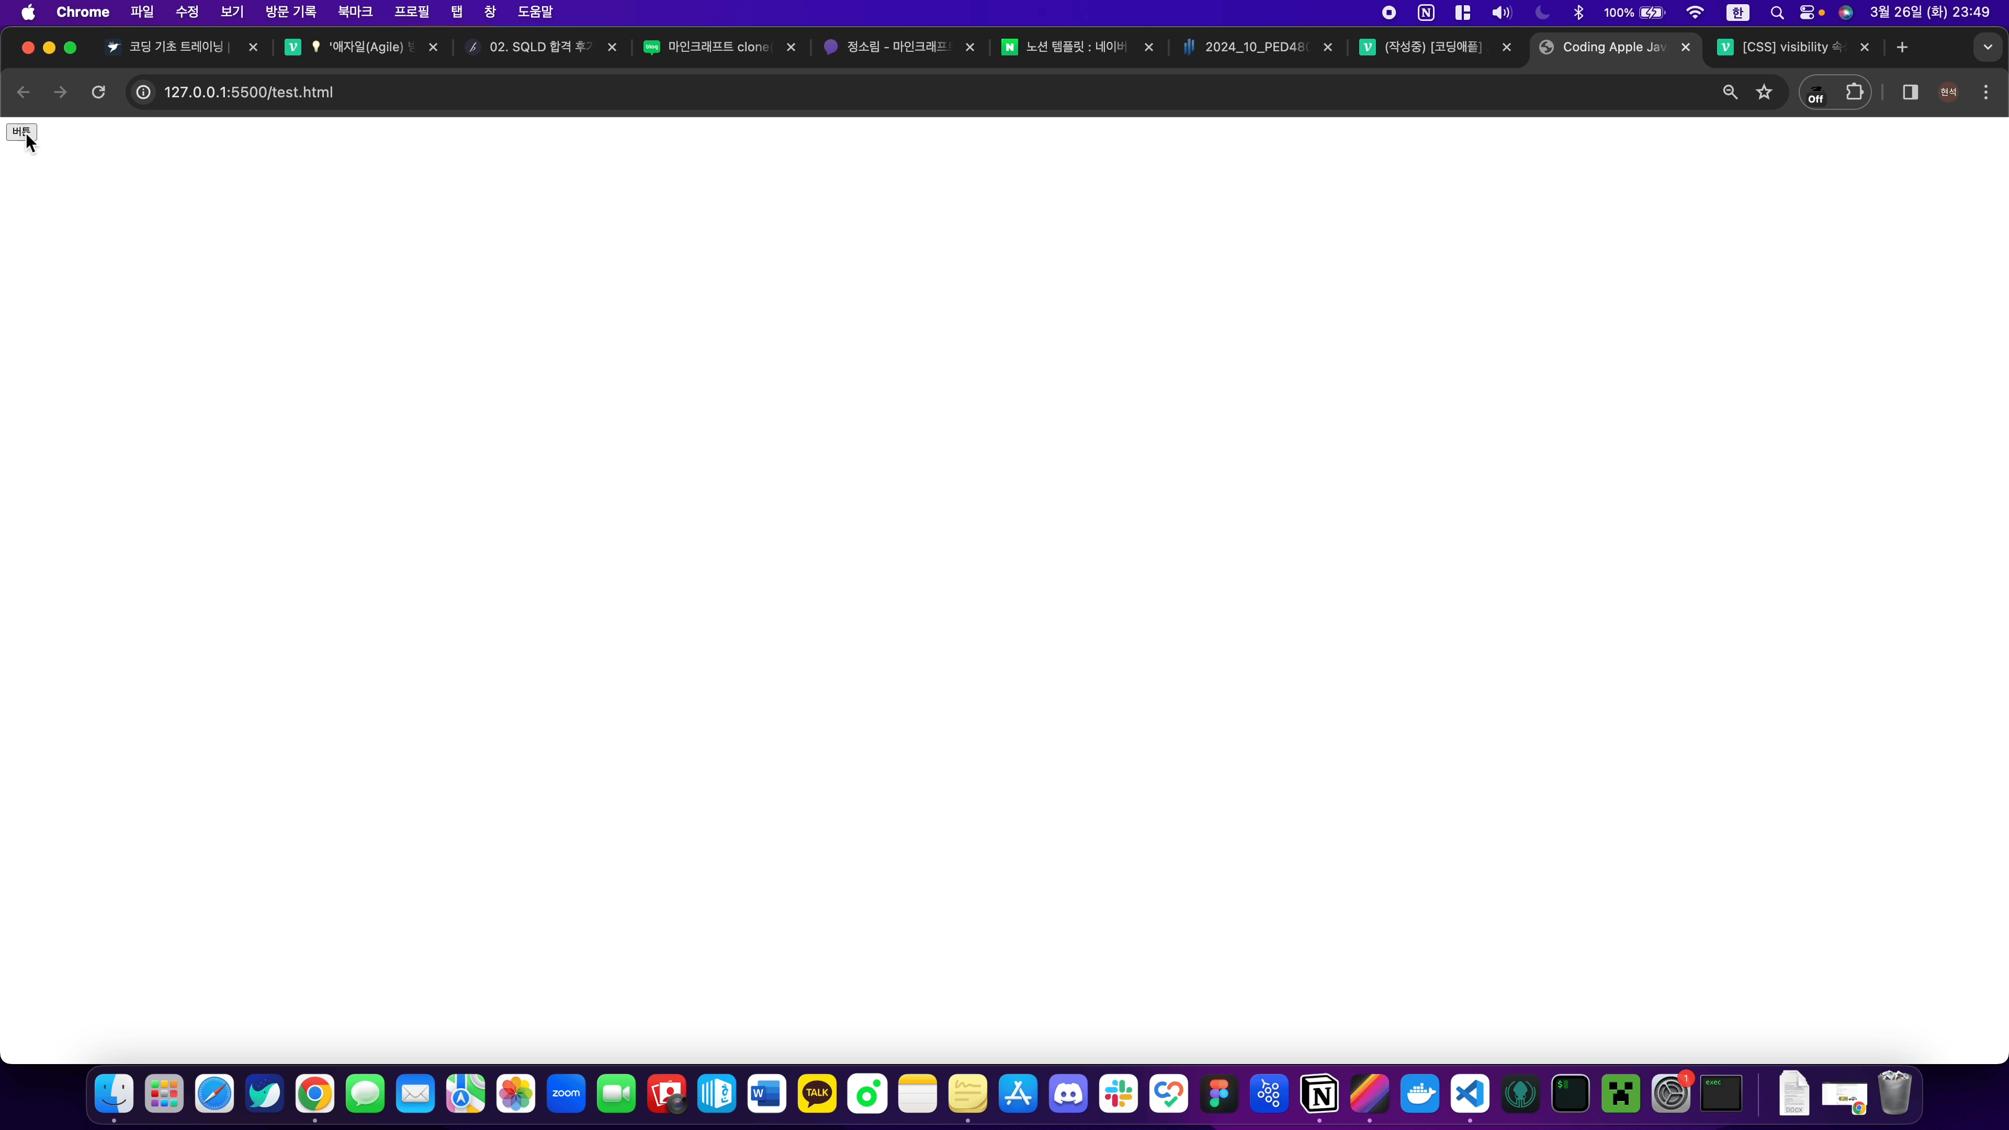Click the reload page icon
Viewport: 2009px width, 1130px height.
(x=98, y=92)
